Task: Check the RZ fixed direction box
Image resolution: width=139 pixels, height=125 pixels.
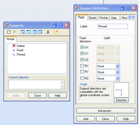Action: [82, 78]
